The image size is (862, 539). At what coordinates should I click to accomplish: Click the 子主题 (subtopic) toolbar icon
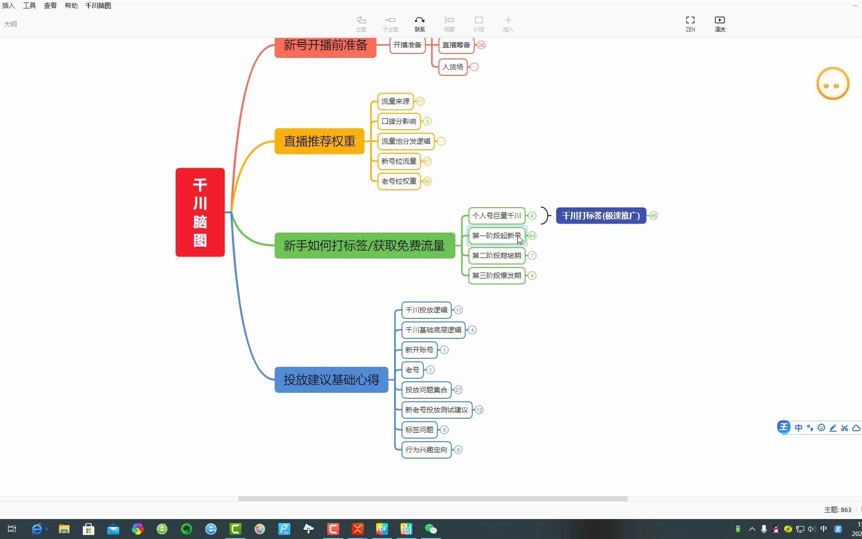391,23
